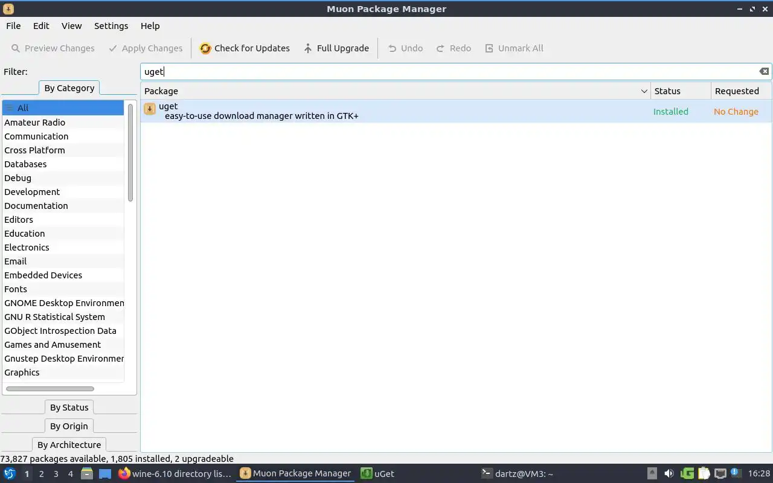
Task: Open the volume control tray icon
Action: coord(669,474)
